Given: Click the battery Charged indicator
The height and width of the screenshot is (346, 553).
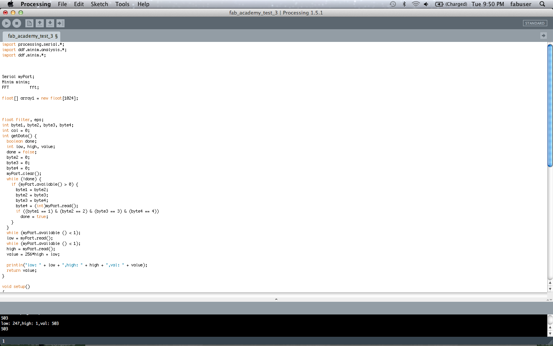Looking at the screenshot, I should tap(451, 4).
